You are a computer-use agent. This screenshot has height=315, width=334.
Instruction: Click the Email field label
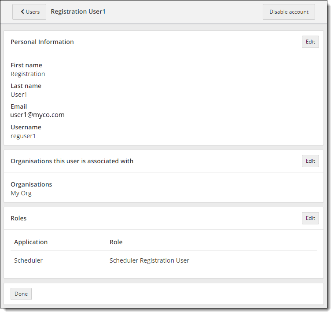tap(19, 106)
